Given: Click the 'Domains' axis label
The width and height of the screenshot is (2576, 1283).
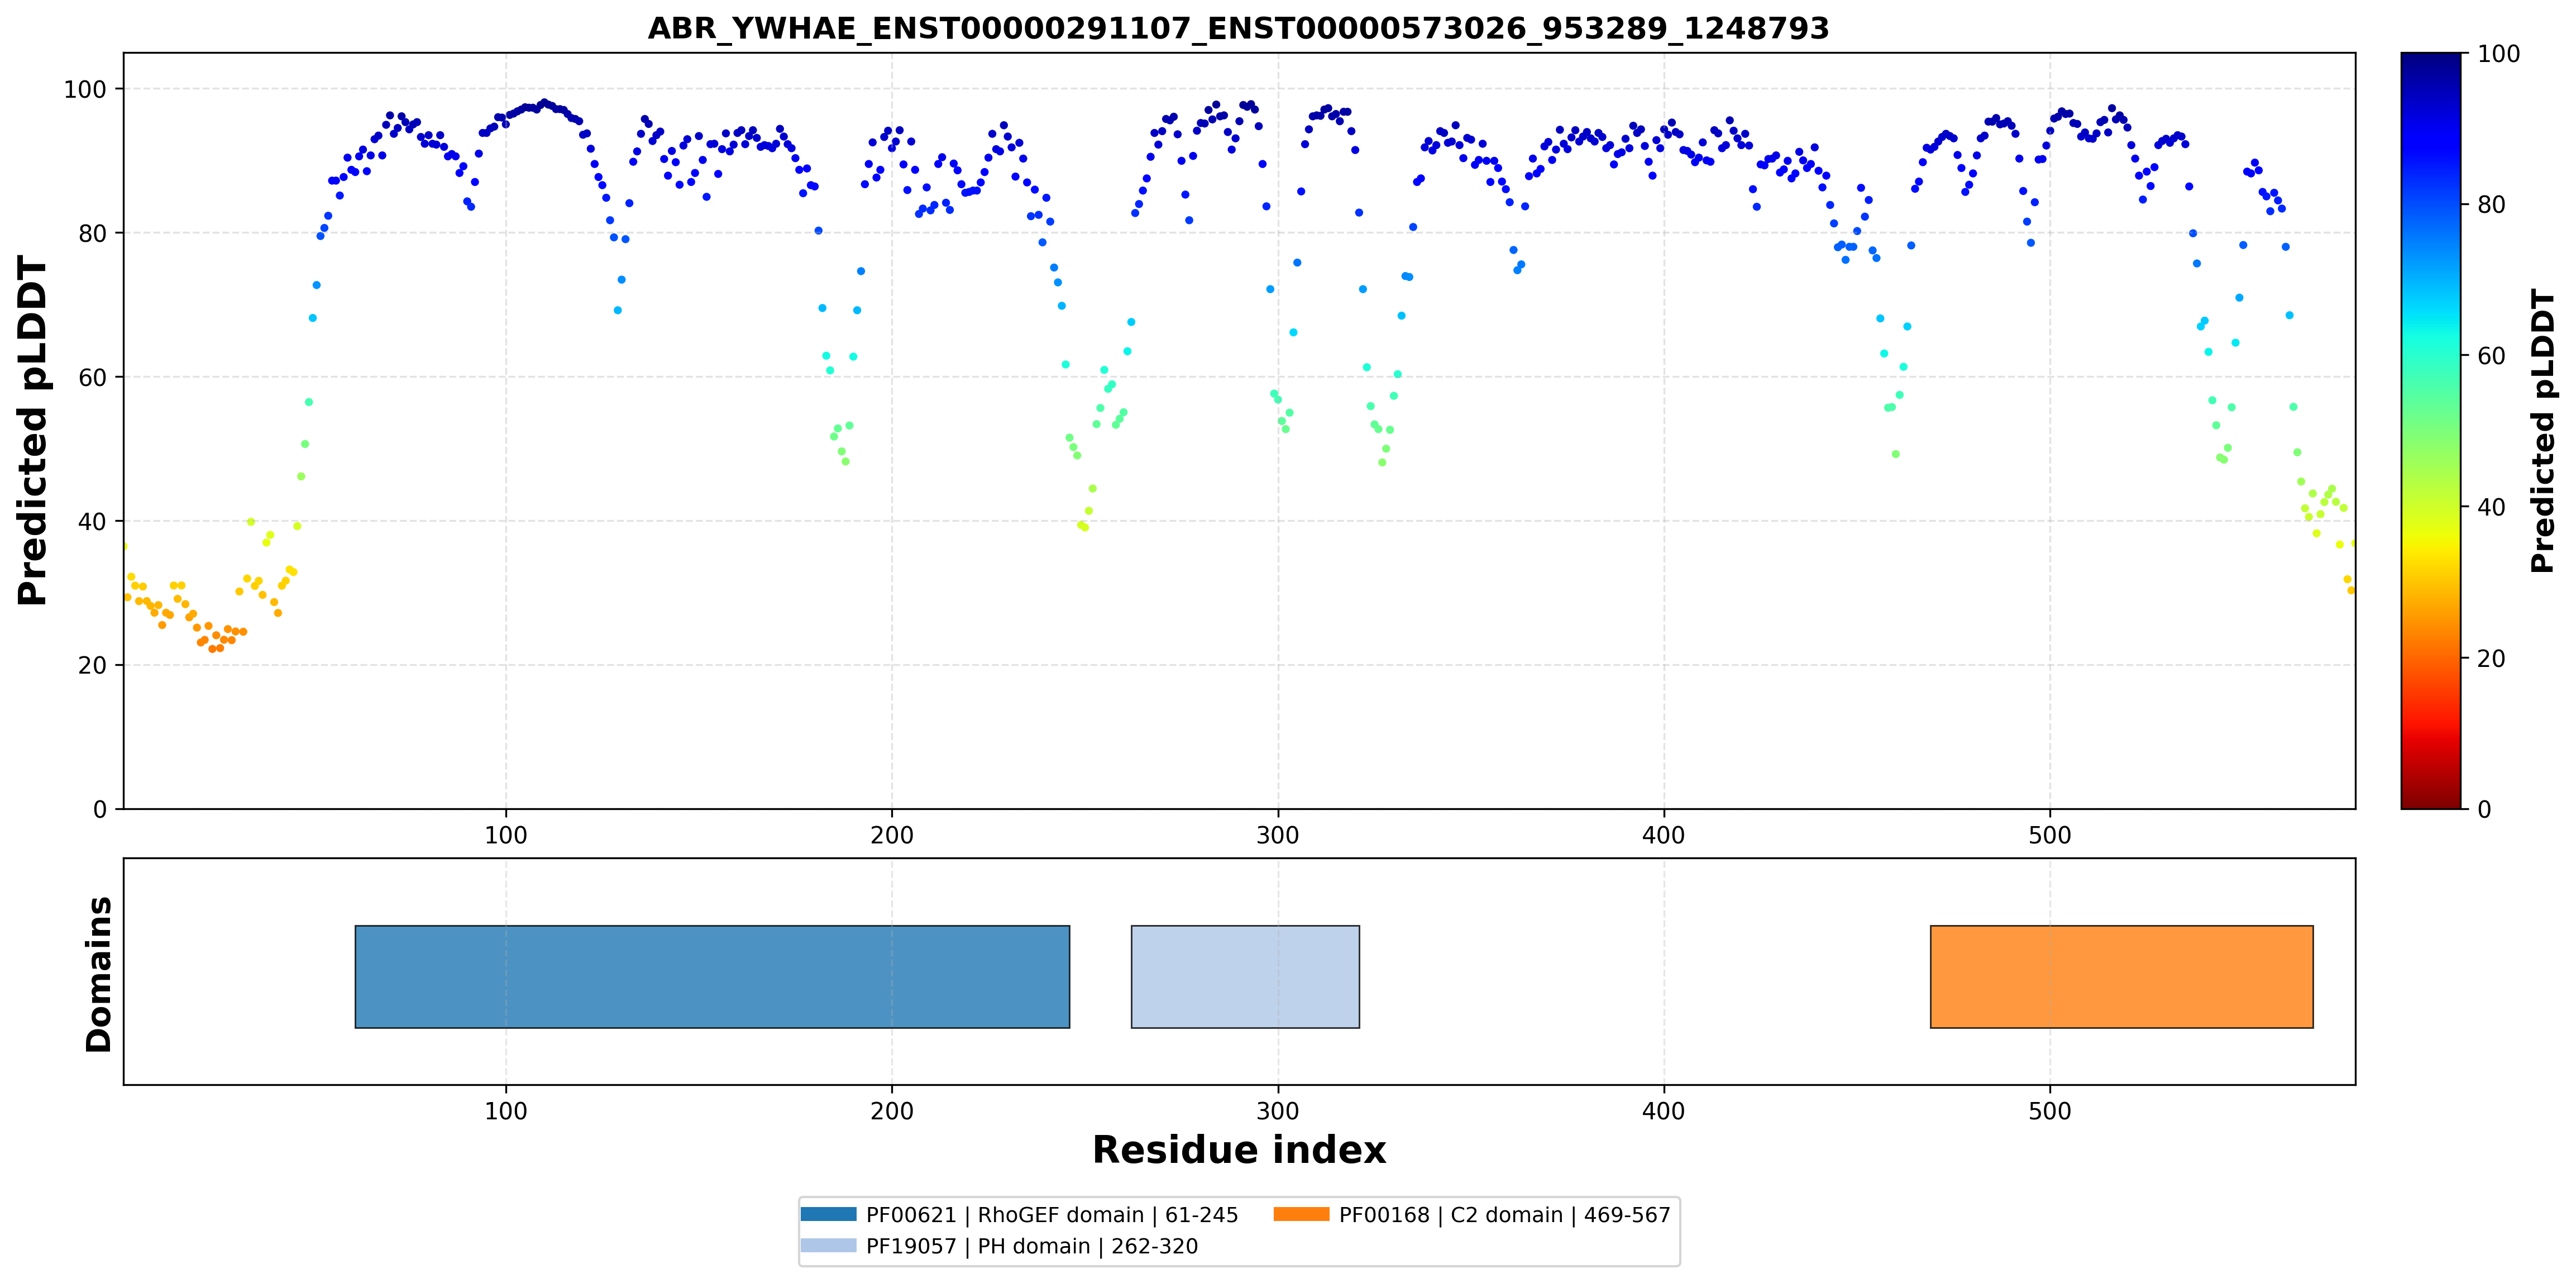Looking at the screenshot, I should (98, 974).
